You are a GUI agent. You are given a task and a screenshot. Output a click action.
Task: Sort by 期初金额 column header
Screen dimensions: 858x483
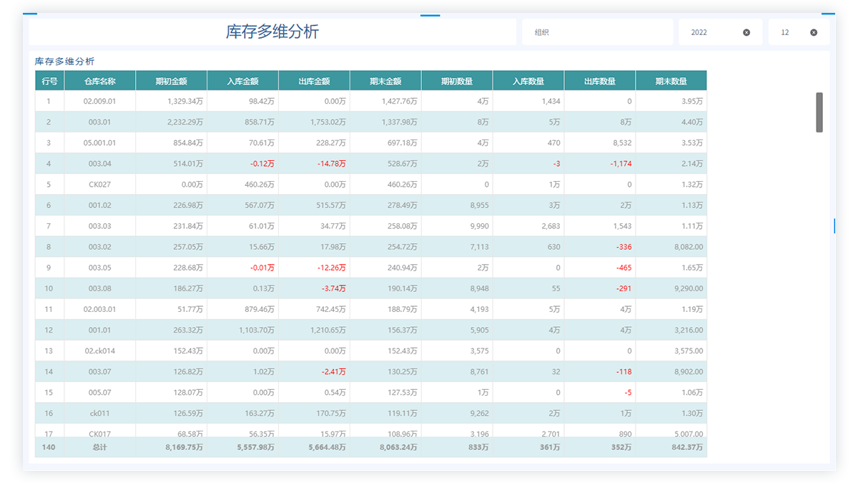click(171, 81)
